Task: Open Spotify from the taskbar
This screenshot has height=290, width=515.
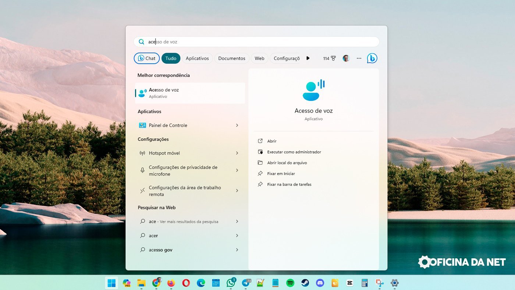Action: pos(290,283)
